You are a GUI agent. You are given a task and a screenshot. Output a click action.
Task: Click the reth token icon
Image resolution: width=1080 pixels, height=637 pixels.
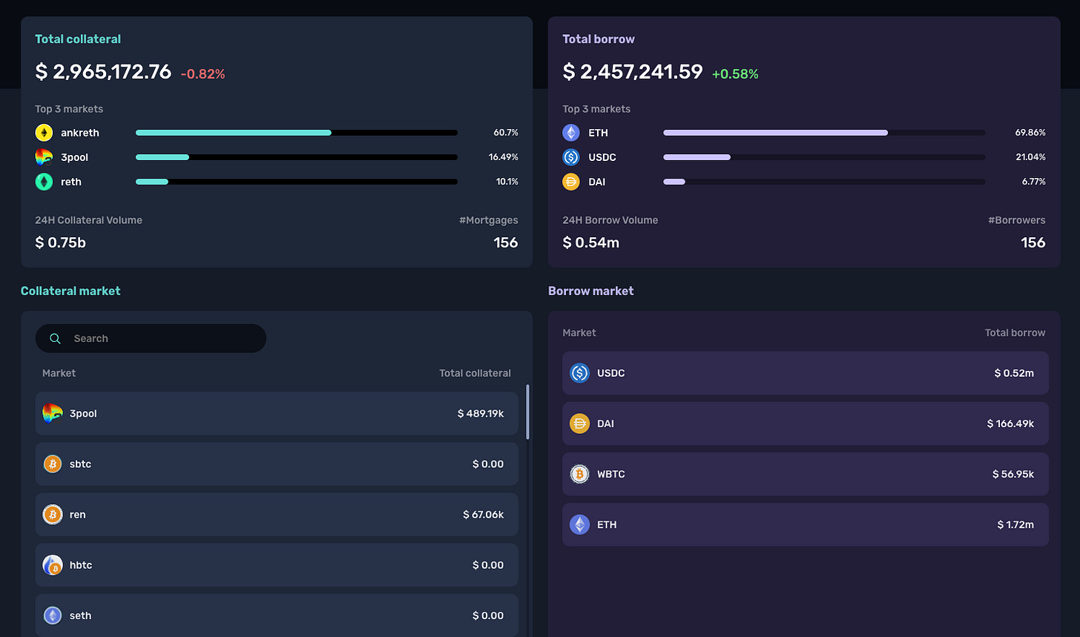coord(44,182)
